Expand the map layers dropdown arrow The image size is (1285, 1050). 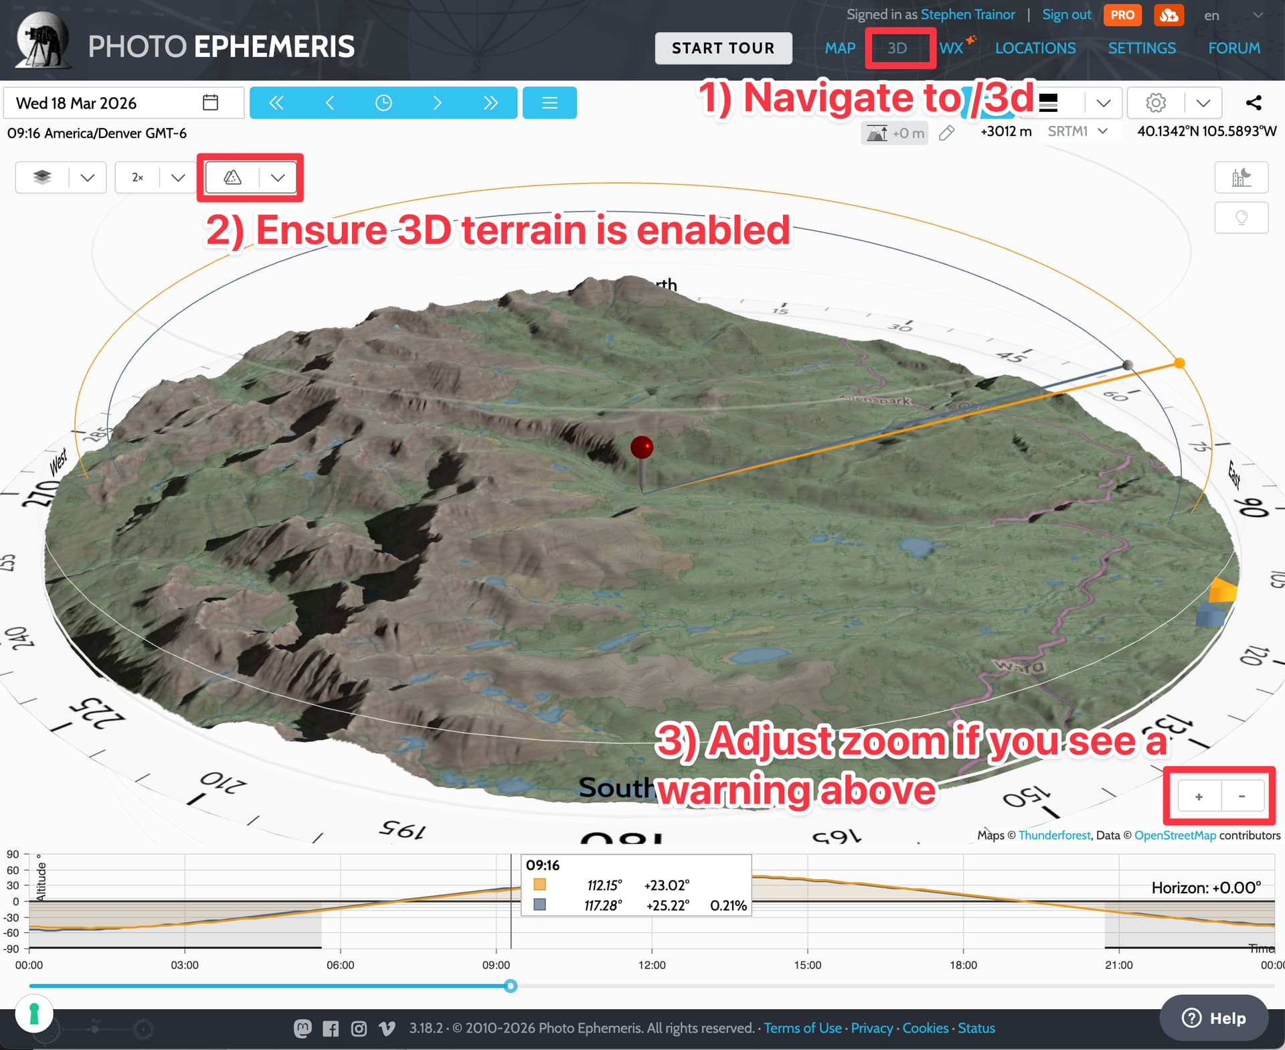click(x=88, y=177)
